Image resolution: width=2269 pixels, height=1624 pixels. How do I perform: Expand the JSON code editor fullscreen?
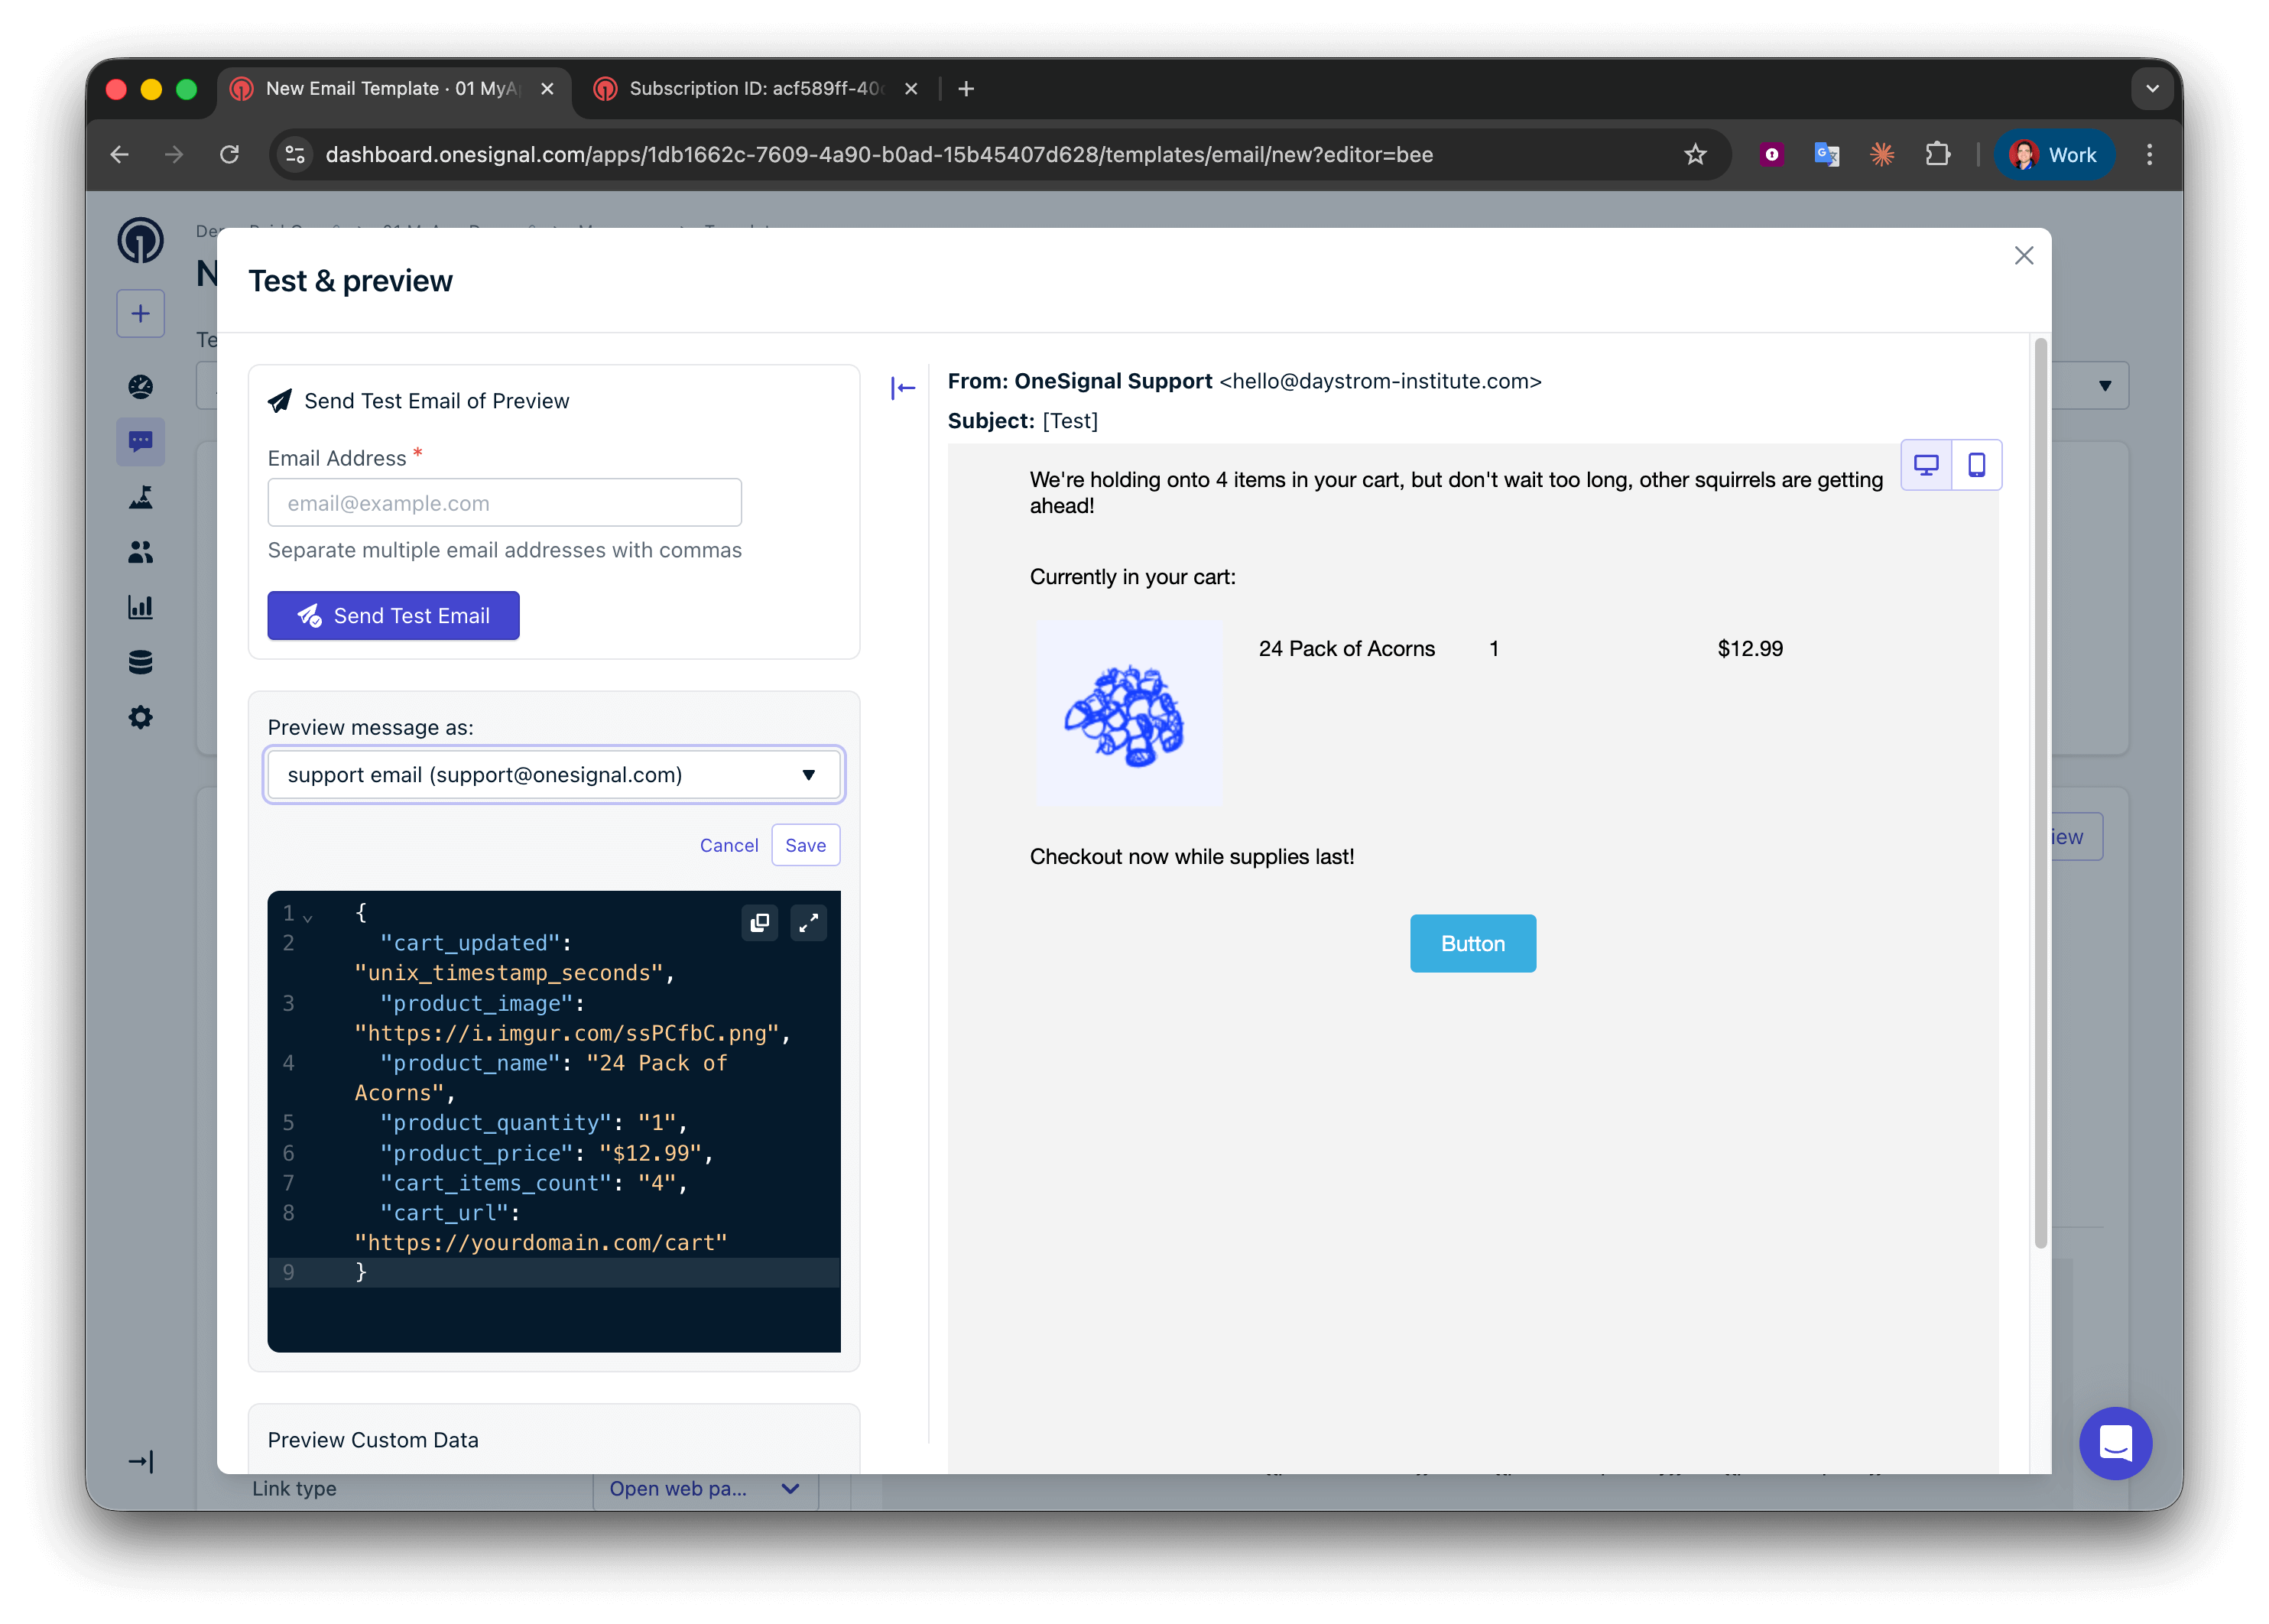pyautogui.click(x=807, y=922)
